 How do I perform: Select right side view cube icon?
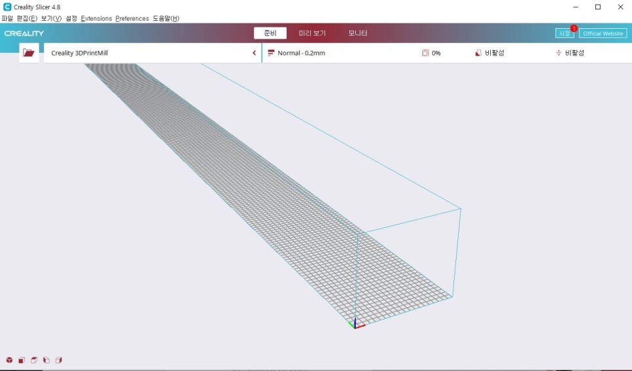[x=59, y=360]
